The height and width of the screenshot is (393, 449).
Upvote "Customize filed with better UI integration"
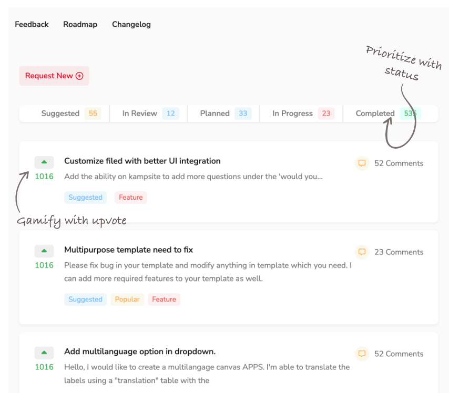44,162
